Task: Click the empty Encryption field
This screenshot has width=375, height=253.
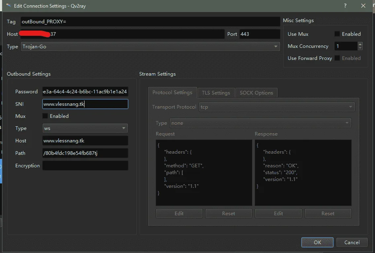Action: pyautogui.click(x=85, y=165)
